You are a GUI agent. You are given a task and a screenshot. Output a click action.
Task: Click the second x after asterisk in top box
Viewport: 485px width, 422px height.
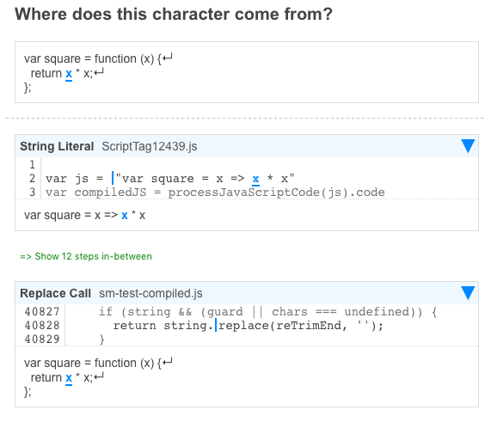(87, 74)
